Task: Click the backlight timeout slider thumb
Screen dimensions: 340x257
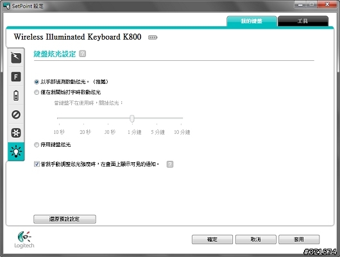Action: [x=132, y=119]
